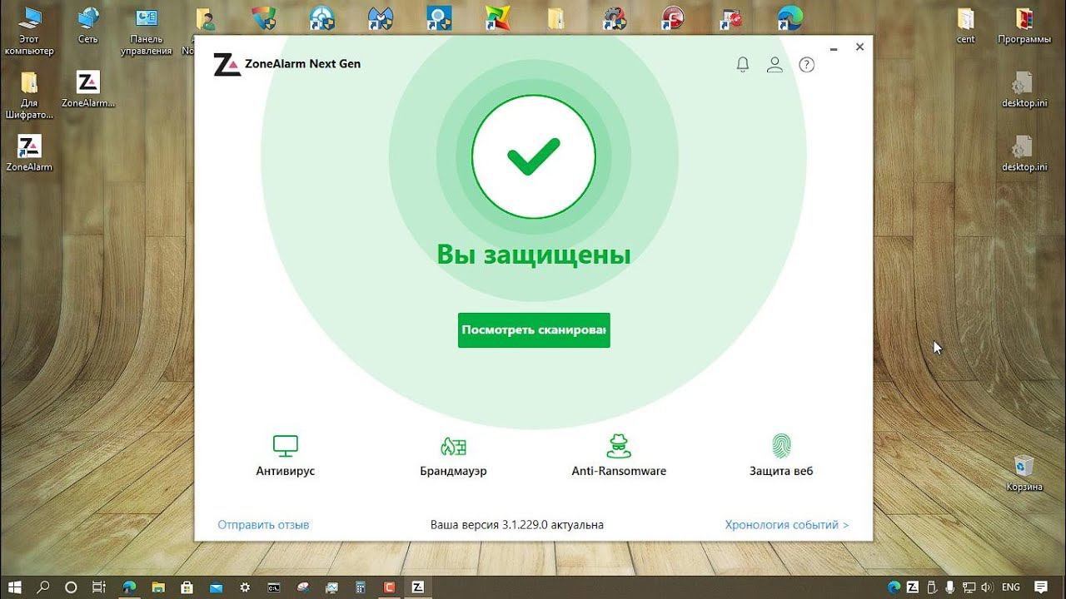Click the green checkmark status circle
The image size is (1066, 599).
pos(534,156)
